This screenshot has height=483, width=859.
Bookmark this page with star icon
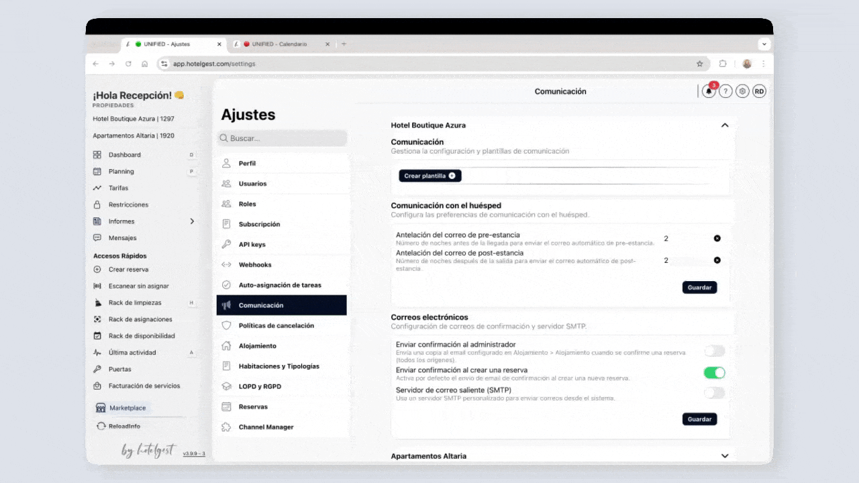[699, 64]
